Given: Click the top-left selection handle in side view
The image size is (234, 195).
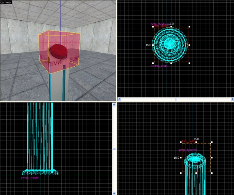Looking at the screenshot, I should point(181,142).
